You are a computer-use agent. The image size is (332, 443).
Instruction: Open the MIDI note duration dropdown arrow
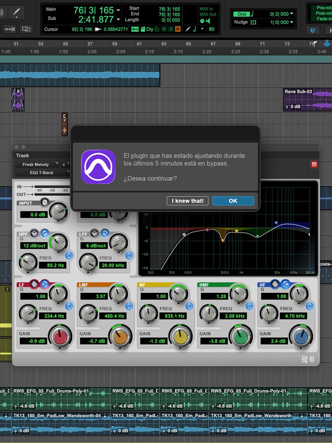pyautogui.click(x=202, y=29)
